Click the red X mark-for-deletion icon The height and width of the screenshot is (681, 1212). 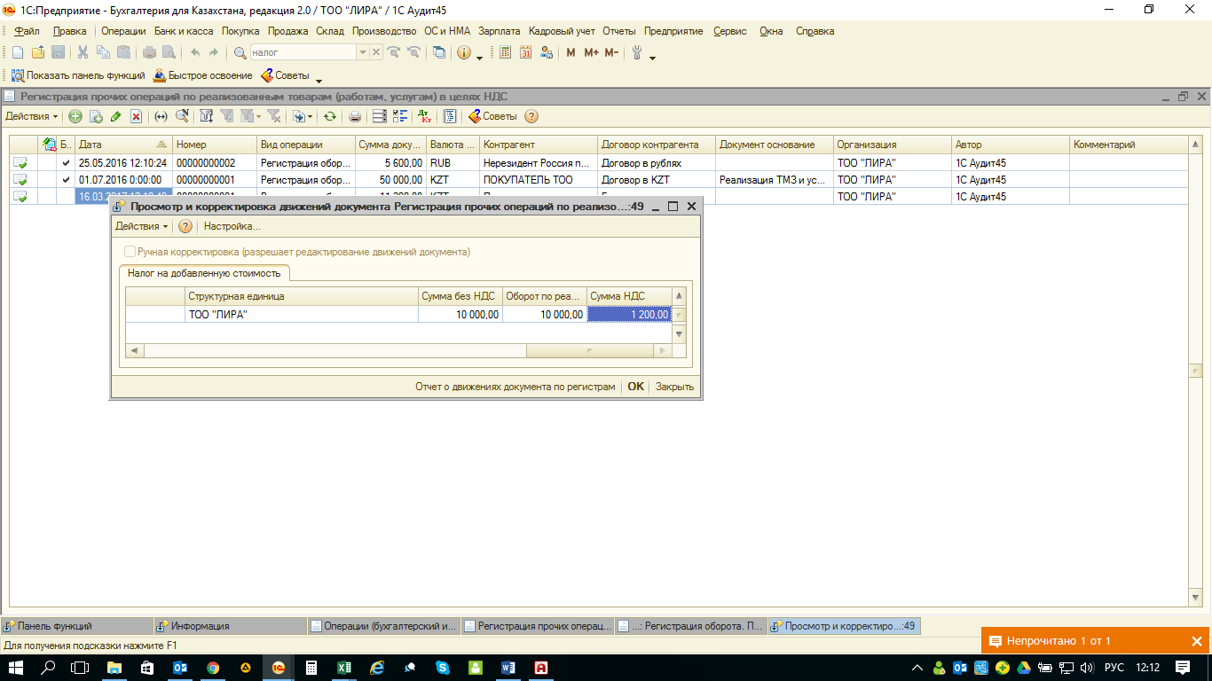coord(137,116)
